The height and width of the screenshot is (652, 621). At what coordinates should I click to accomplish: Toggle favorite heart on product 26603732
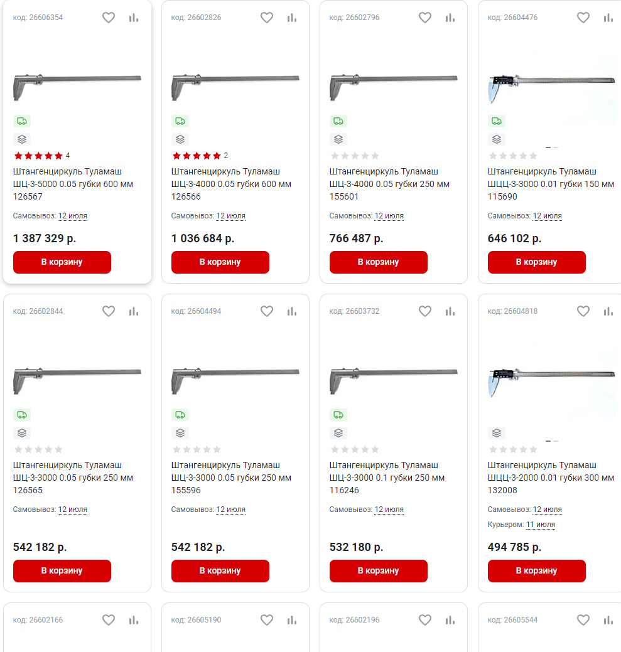coord(424,311)
